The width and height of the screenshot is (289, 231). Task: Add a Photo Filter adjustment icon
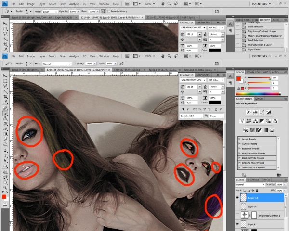268,121
